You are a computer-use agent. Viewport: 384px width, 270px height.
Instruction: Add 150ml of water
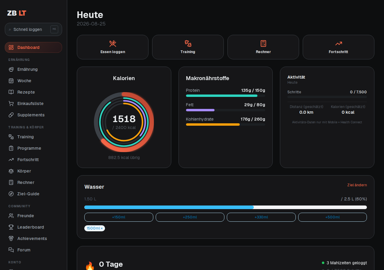click(119, 217)
